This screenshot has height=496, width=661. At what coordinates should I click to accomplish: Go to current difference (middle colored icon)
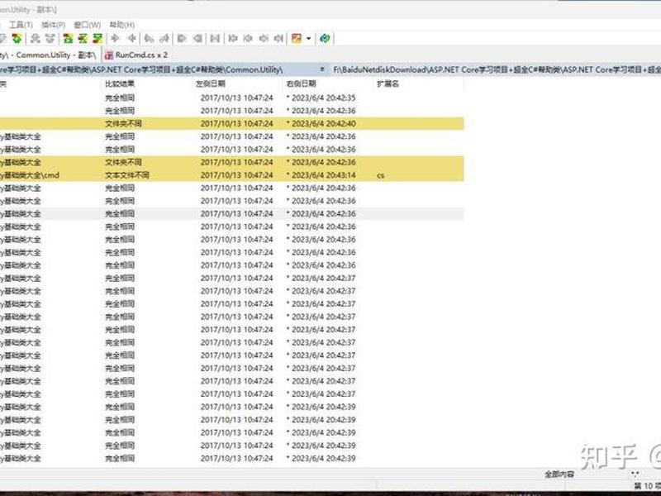(83, 38)
